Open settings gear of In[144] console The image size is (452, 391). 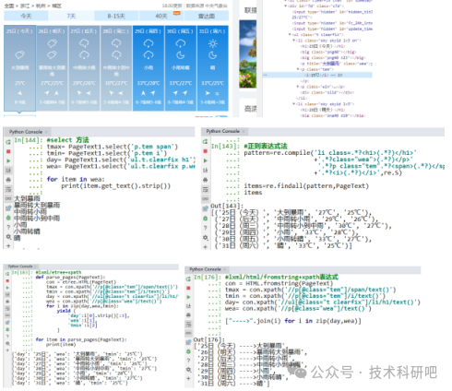tap(8, 237)
